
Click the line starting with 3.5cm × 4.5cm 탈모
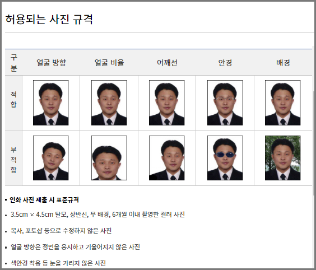[97, 215]
